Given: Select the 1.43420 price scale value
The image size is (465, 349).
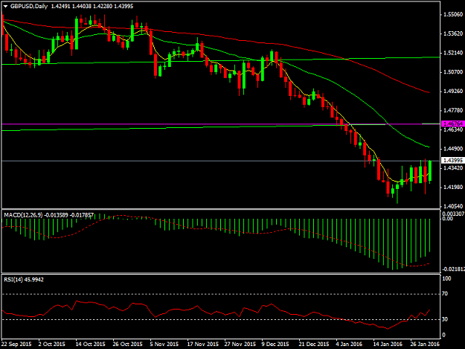Looking at the screenshot, I should coord(453,168).
